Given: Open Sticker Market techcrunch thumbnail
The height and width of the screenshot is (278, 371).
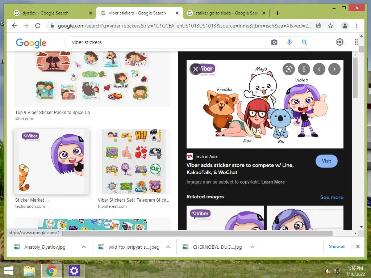Looking at the screenshot, I should pyautogui.click(x=51, y=162).
